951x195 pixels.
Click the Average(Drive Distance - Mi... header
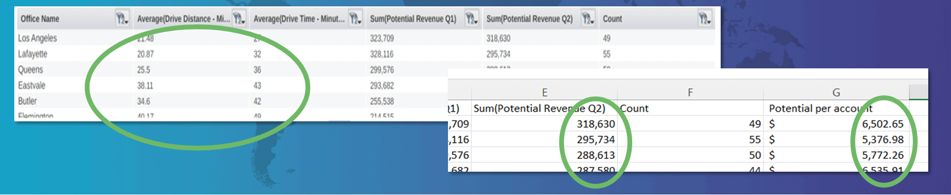coord(183,19)
